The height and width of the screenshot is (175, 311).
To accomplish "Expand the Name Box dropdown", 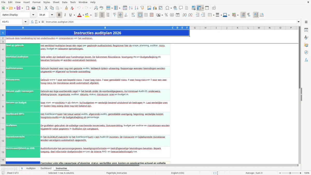I will point(25,22).
